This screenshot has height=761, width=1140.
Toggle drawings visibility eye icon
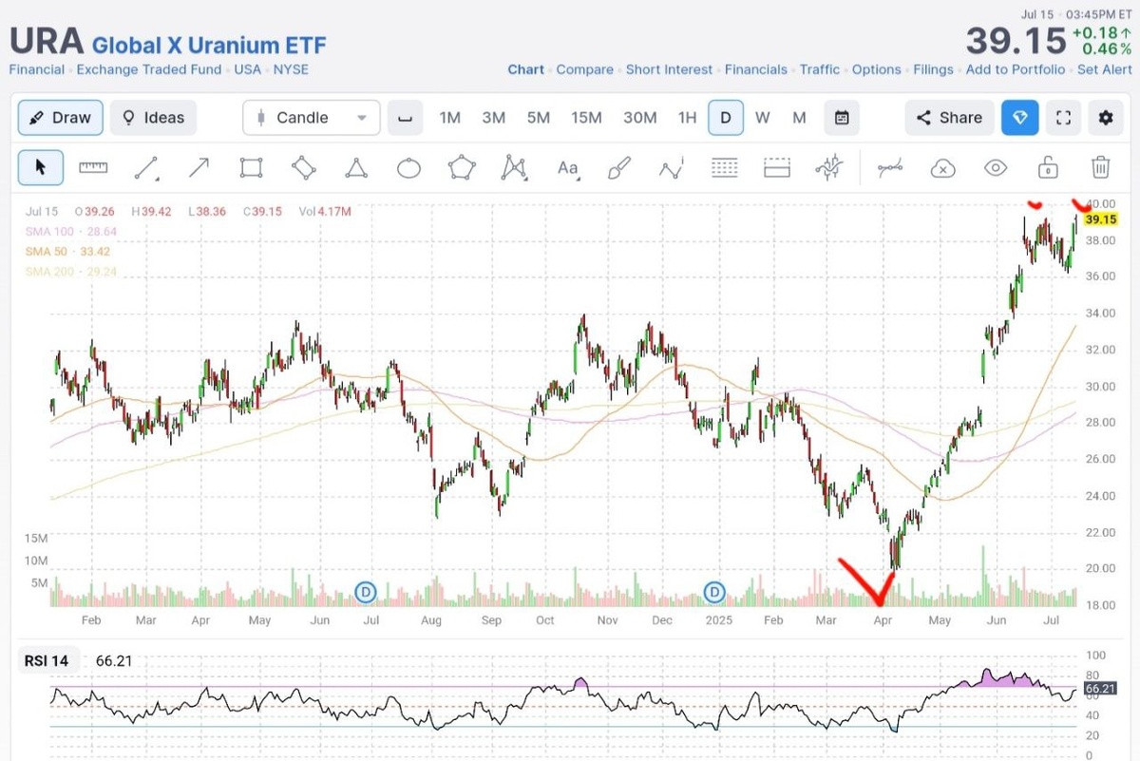click(995, 168)
